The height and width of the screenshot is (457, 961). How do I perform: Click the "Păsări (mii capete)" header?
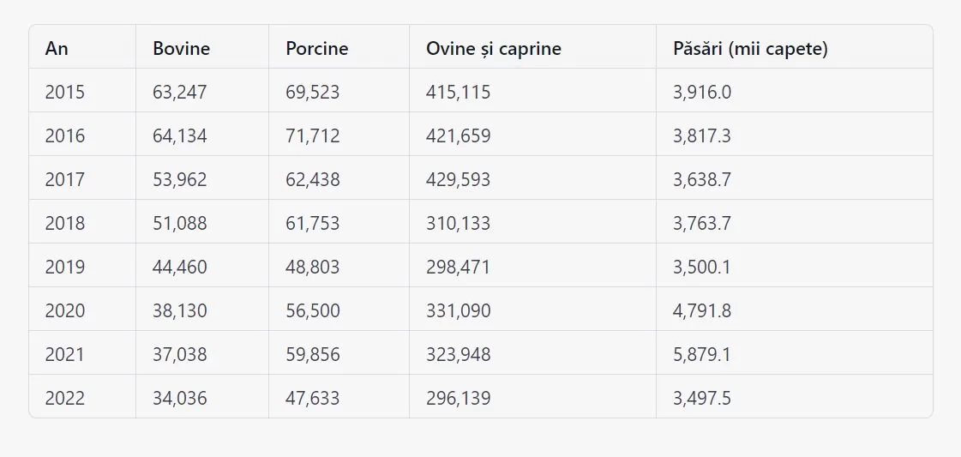(750, 49)
